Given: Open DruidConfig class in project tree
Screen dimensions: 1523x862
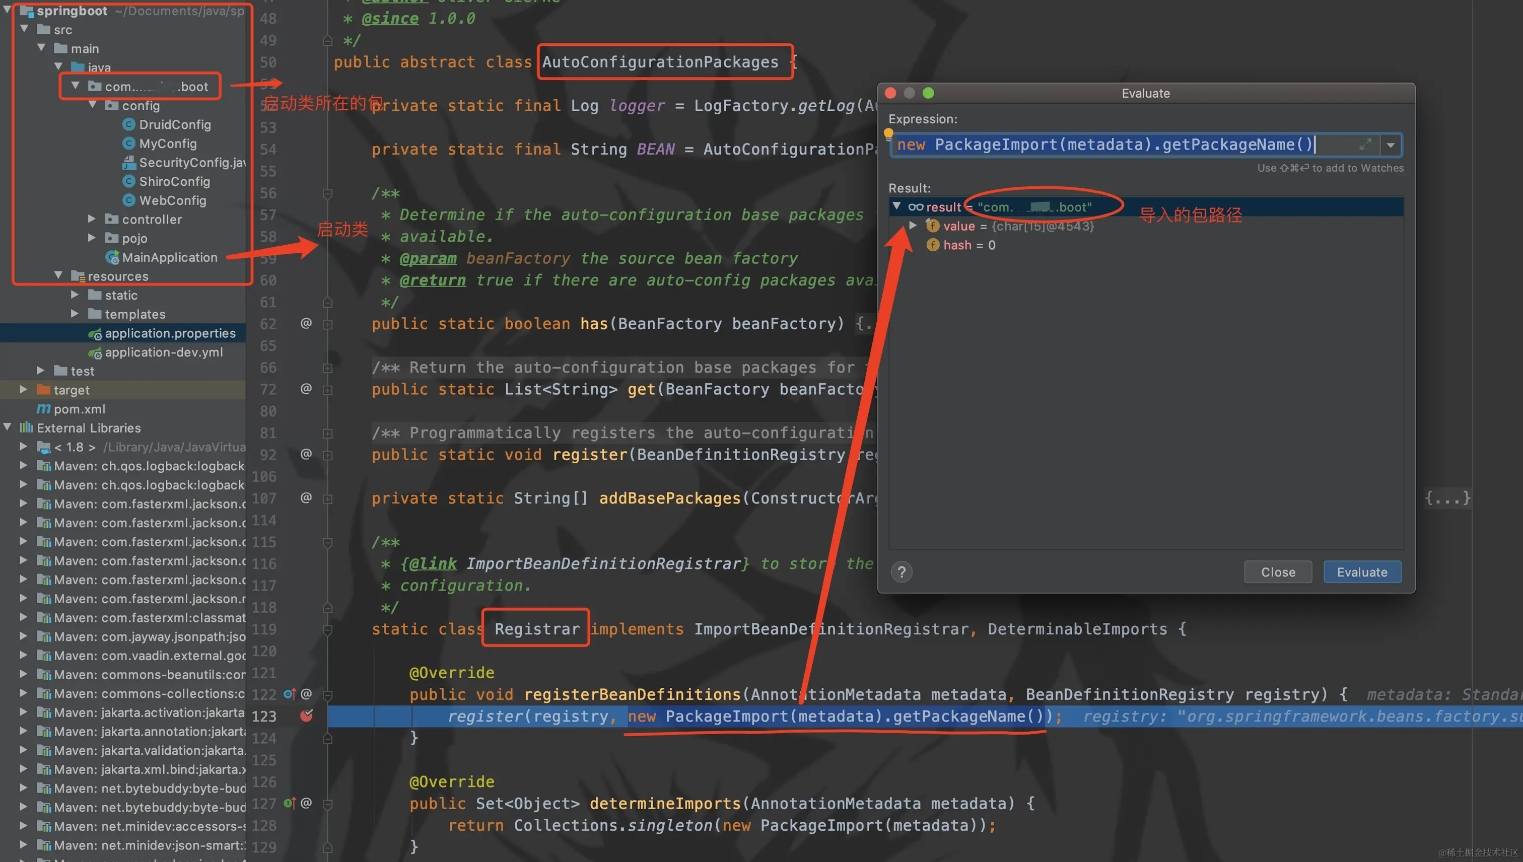Looking at the screenshot, I should click(175, 124).
